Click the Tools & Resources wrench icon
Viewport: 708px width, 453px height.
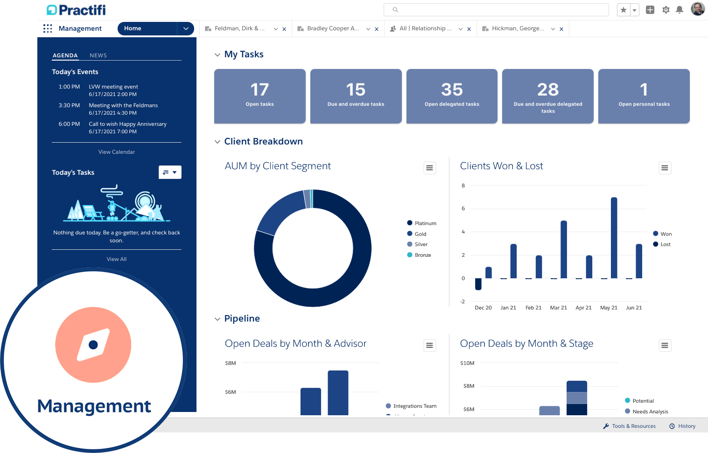click(605, 426)
